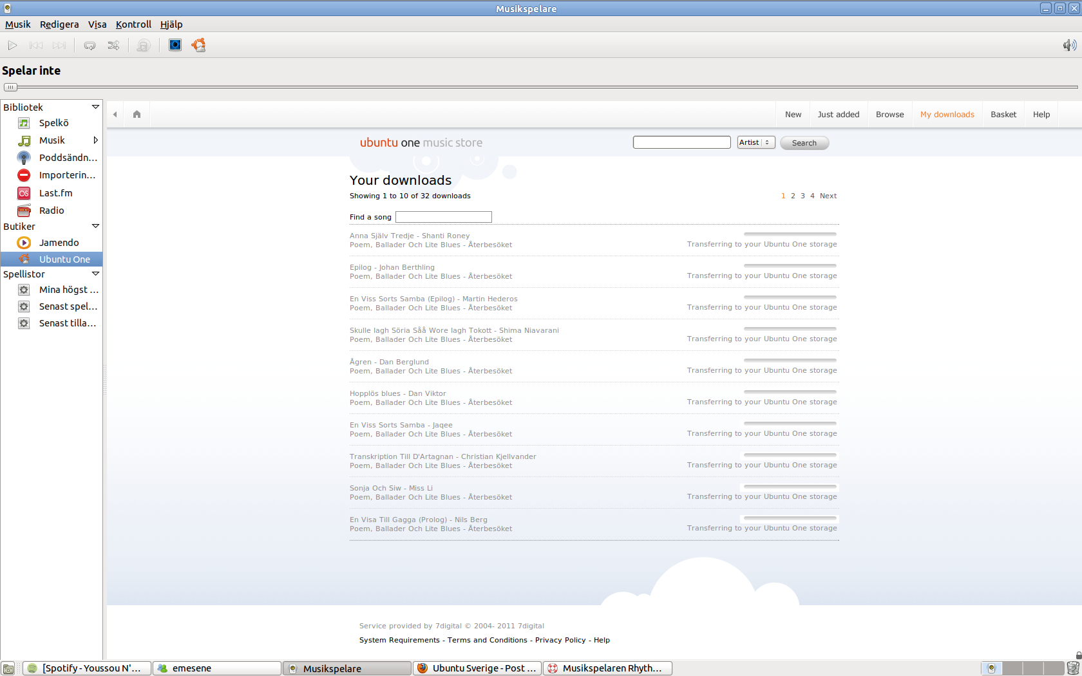Viewport: 1082px width, 676px height.
Task: Open the volume control
Action: [x=1069, y=45]
